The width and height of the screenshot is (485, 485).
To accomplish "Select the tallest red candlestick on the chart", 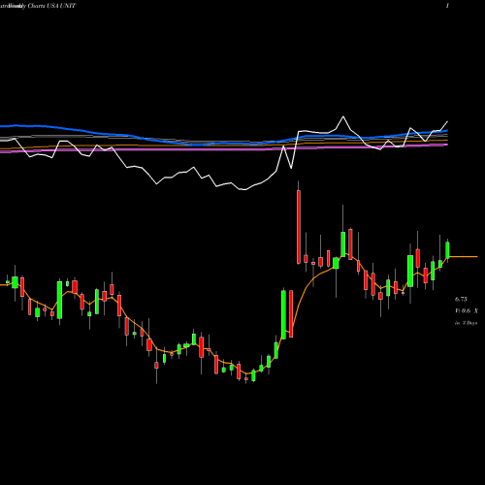I will [299, 227].
